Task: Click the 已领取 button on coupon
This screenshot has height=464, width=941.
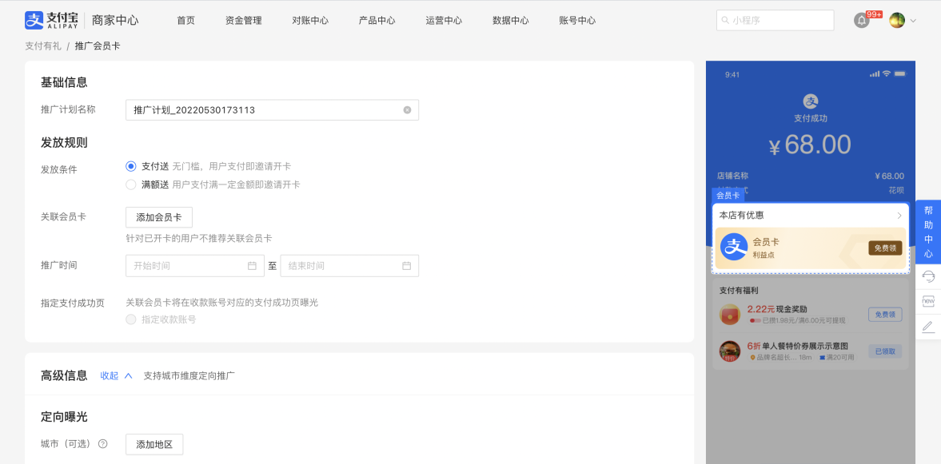Action: tap(885, 351)
